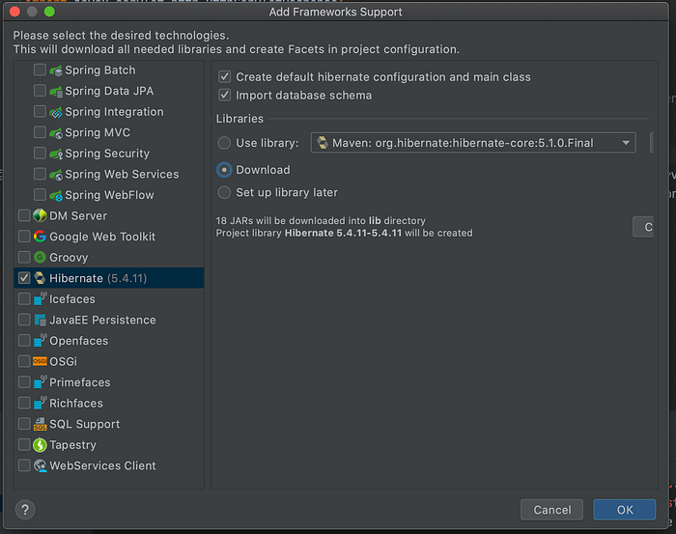Select JavaEE Persistence in the framework list
Screen dimensions: 676x534
(102, 320)
